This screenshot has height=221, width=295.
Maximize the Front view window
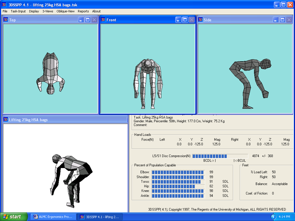coord(185,20)
